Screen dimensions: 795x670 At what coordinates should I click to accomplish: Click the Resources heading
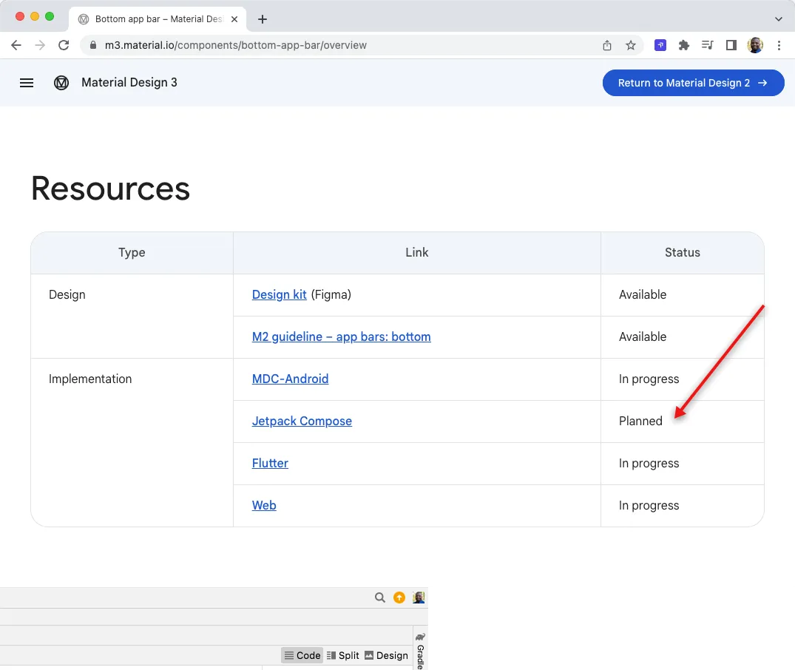tap(110, 189)
